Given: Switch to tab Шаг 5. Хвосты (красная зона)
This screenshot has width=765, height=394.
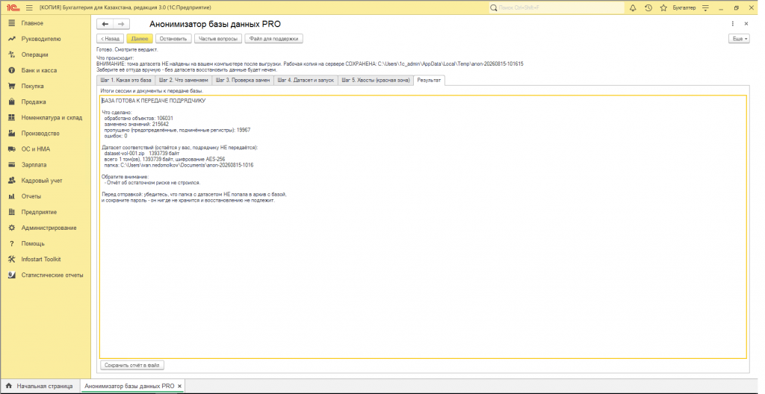Looking at the screenshot, I should pyautogui.click(x=375, y=80).
